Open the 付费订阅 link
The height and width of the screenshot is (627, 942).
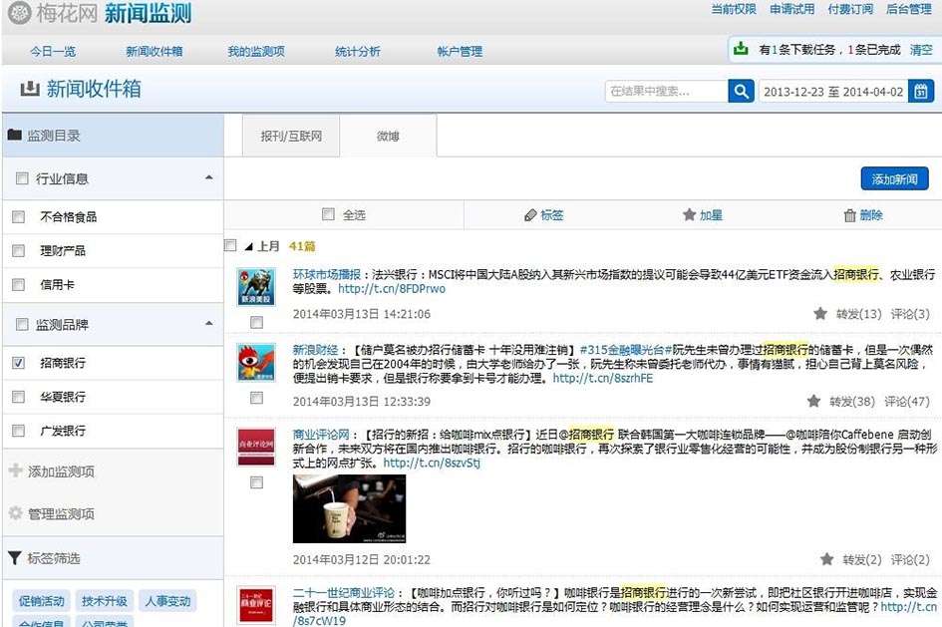[850, 9]
